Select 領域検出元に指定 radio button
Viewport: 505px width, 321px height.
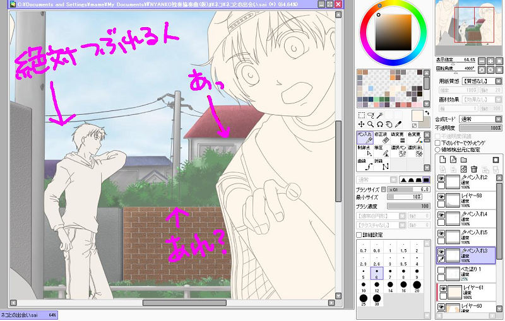pos(437,149)
